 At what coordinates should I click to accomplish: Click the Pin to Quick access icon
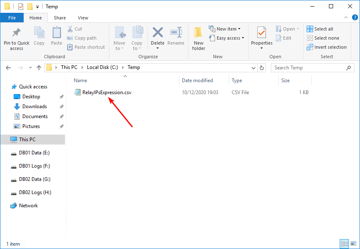17,33
